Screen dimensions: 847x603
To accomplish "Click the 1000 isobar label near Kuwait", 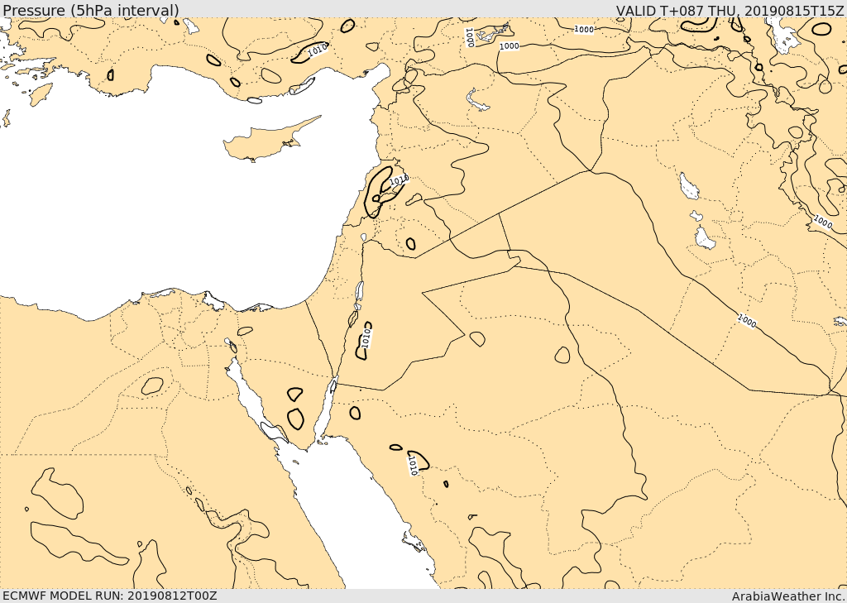I will click(747, 320).
